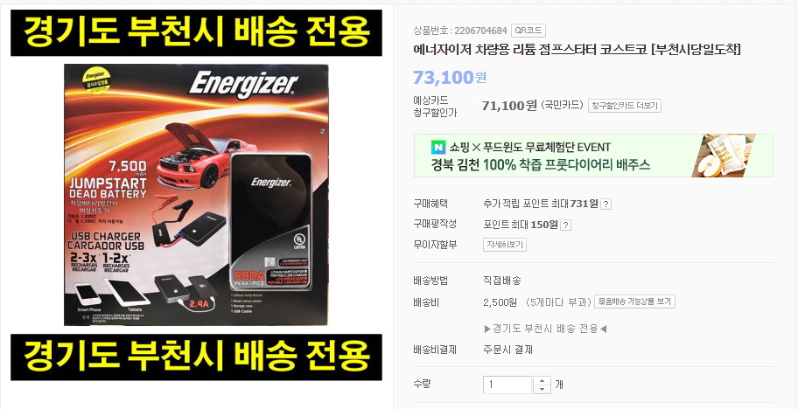Click the 배주스 product image in banner
The height and width of the screenshot is (409, 798).
pos(723,156)
